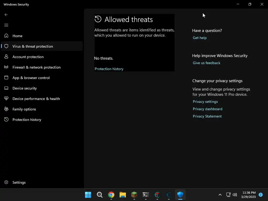Click Give us feedback link
The height and width of the screenshot is (201, 268).
206,63
